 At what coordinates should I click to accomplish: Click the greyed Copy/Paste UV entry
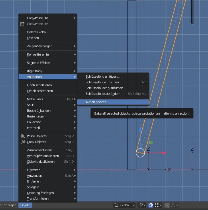coord(48,24)
